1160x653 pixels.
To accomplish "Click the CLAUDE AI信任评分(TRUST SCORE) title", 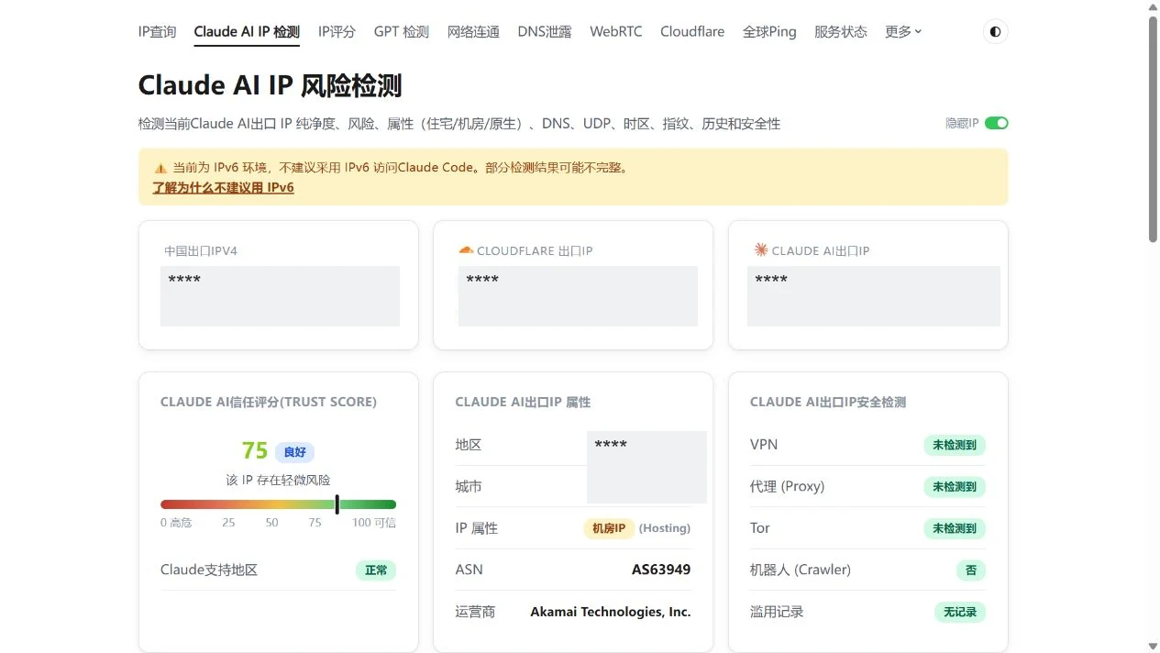I will (269, 402).
